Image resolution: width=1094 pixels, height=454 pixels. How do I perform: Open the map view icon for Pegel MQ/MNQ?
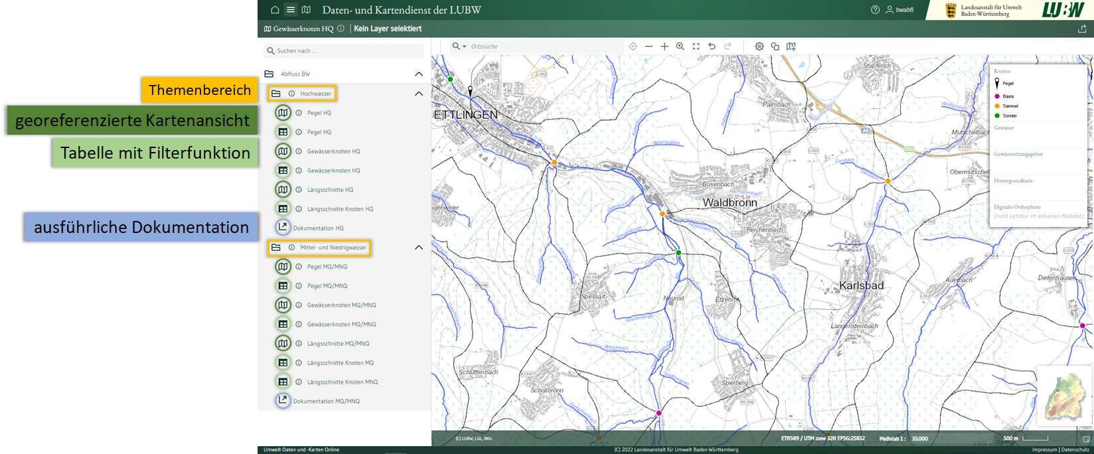click(x=283, y=267)
